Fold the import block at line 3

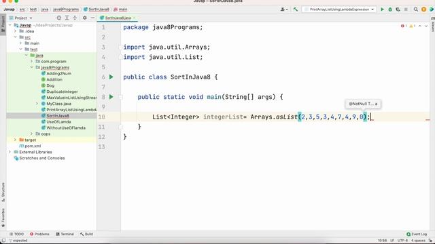121,47
